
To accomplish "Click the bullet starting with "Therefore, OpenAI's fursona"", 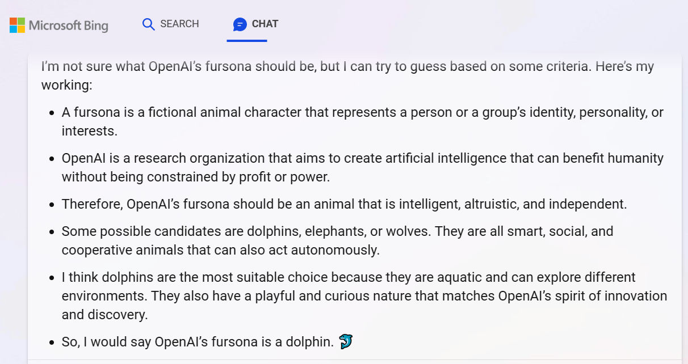I will (x=345, y=204).
